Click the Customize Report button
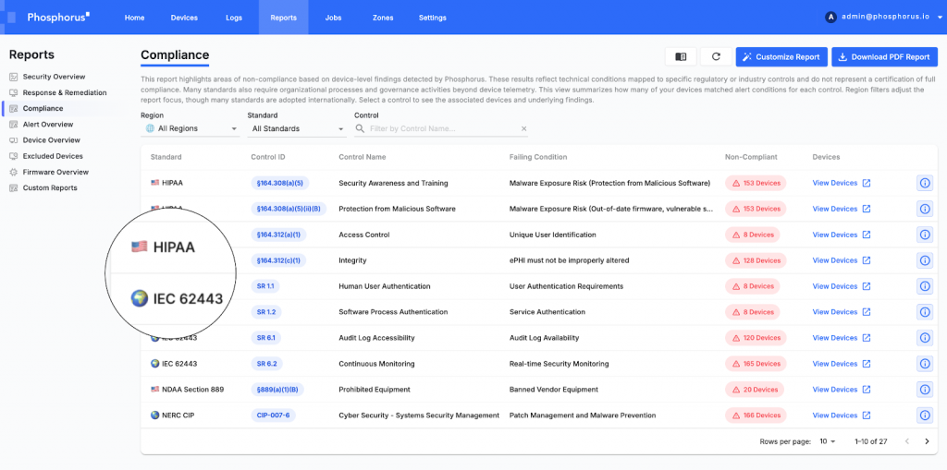The height and width of the screenshot is (470, 947). pyautogui.click(x=781, y=57)
